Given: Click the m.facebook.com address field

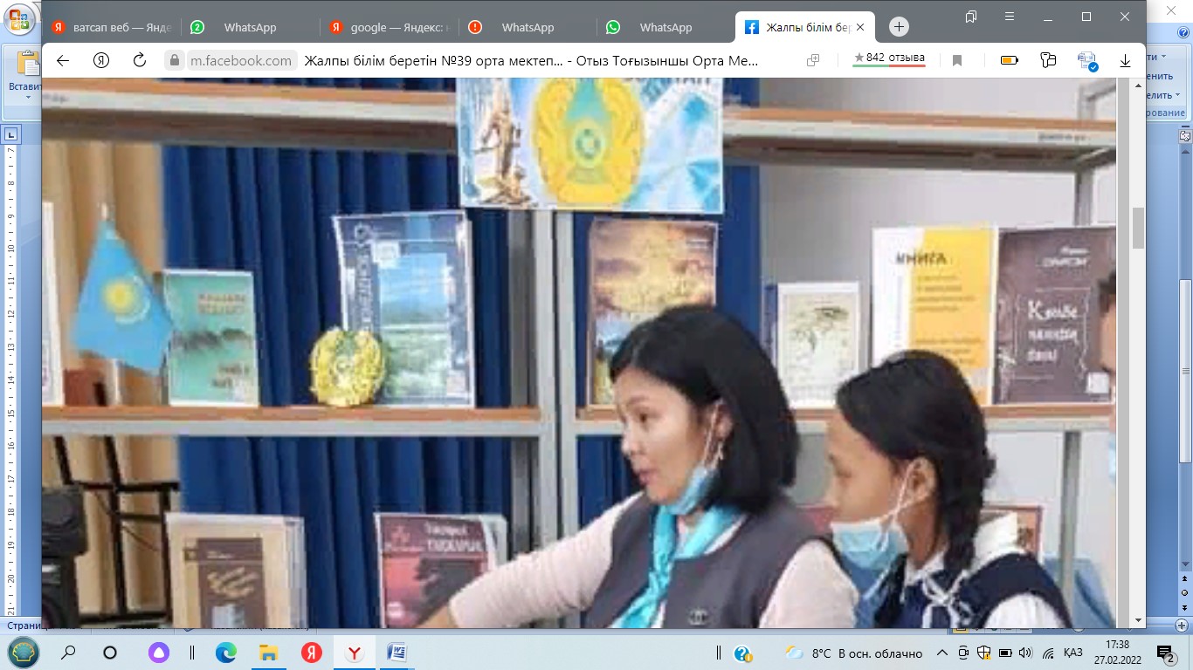Looking at the screenshot, I should tap(240, 60).
